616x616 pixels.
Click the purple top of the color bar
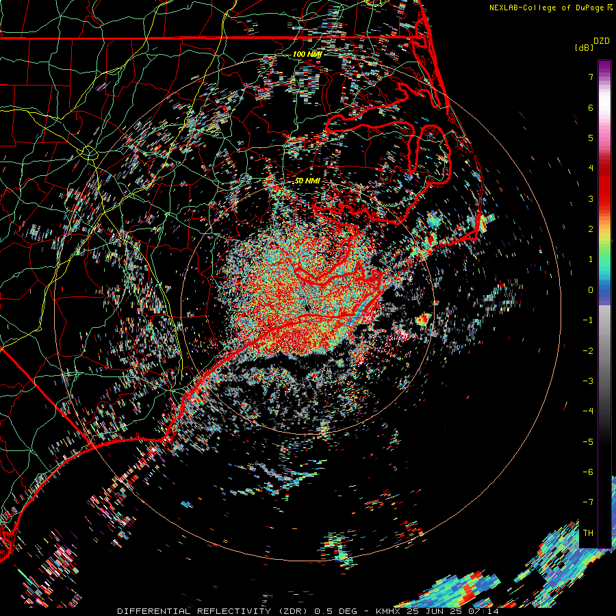point(604,67)
